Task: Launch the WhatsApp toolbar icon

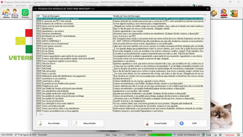Action: 25,13
